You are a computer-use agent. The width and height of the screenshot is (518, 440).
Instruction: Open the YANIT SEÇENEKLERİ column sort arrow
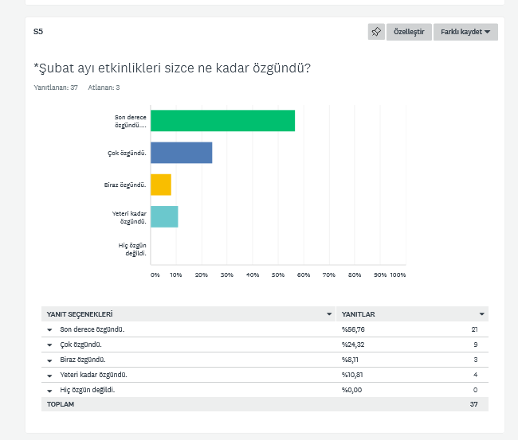tap(329, 314)
